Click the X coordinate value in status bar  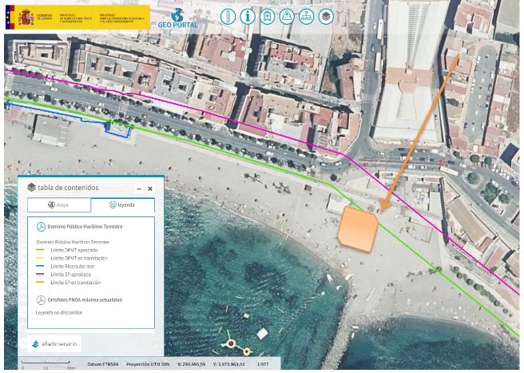point(192,364)
